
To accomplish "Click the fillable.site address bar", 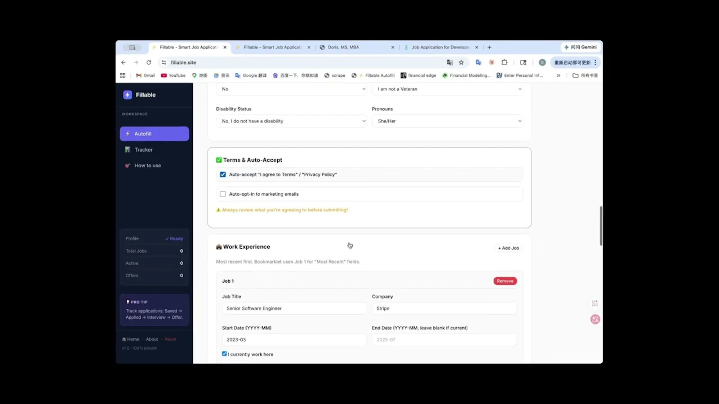I will coord(306,62).
